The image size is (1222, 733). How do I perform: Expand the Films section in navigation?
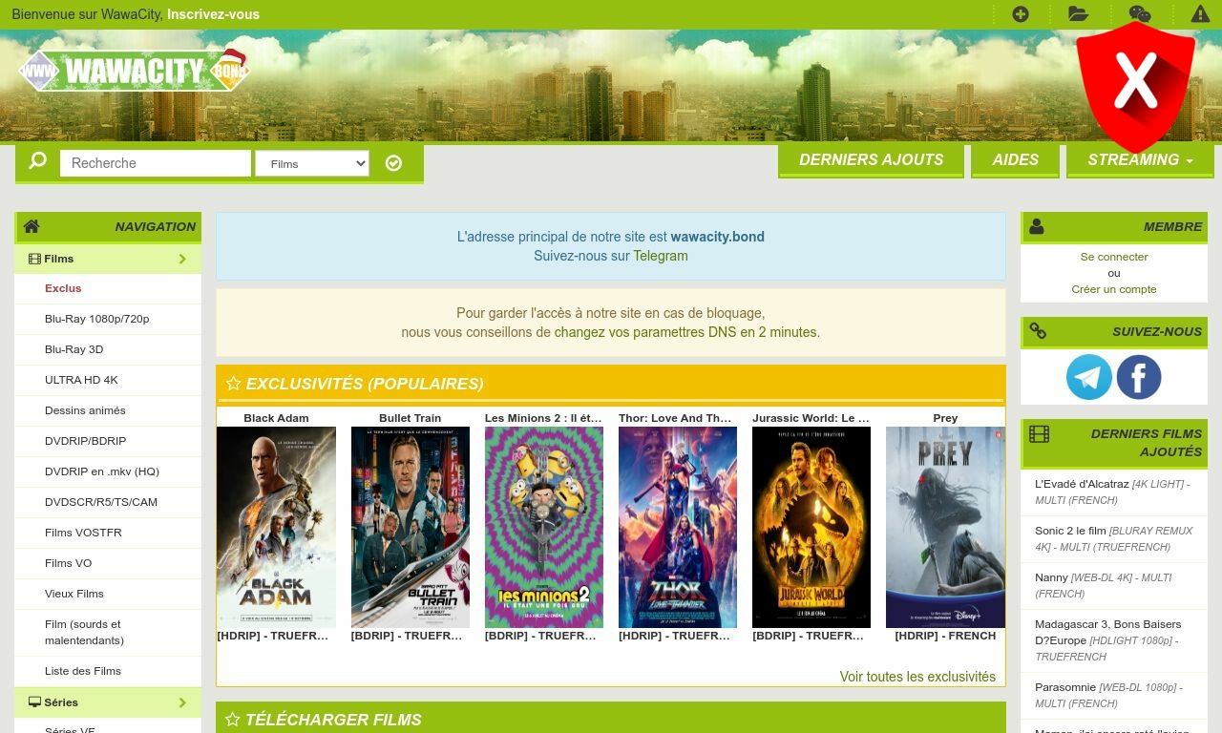point(107,259)
